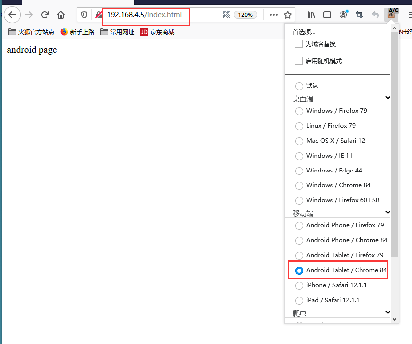
Task: Open the 常用网址 bookmark folder
Action: (117, 32)
